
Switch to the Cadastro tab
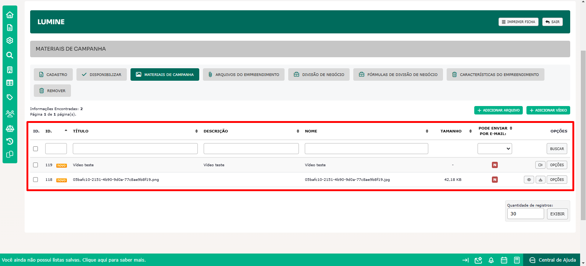pos(53,74)
